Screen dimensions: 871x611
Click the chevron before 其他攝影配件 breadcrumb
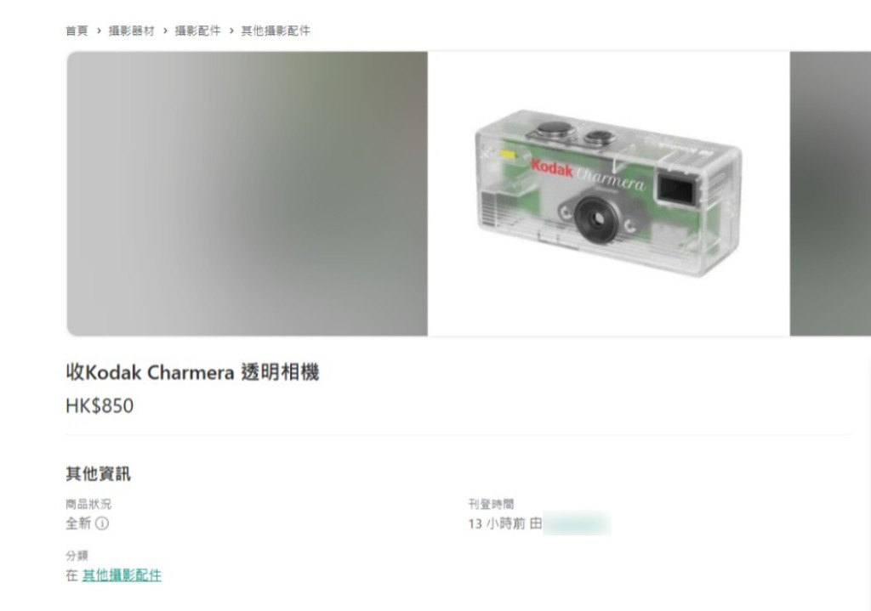click(231, 31)
